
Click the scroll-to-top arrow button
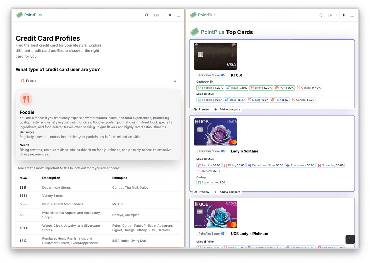[350, 239]
